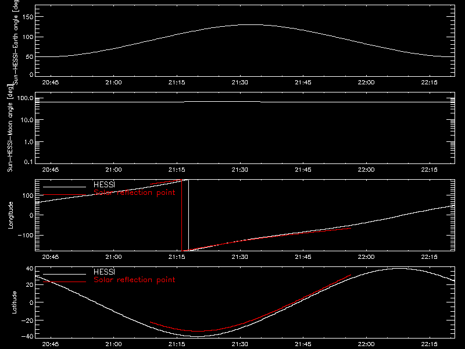Click '22:15' time label under Latitude plot
465x349 pixels.
click(x=429, y=344)
